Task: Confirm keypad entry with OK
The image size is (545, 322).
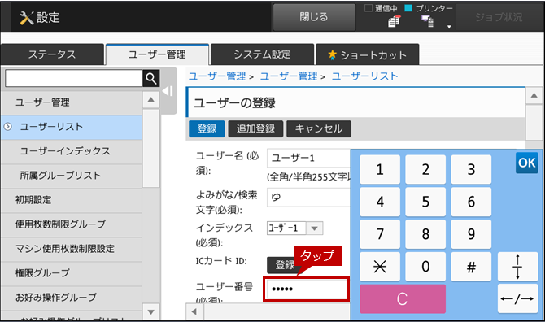Action: 526,163
